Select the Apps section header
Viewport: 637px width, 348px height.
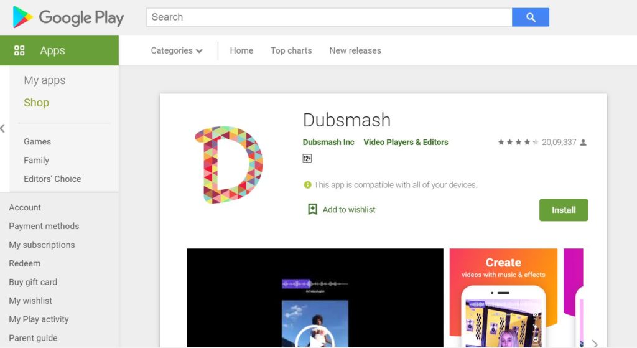point(59,50)
